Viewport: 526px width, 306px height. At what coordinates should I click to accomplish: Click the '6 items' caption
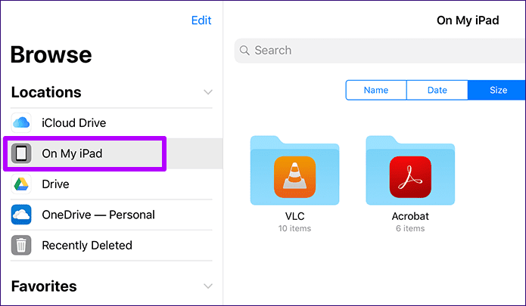pos(410,228)
